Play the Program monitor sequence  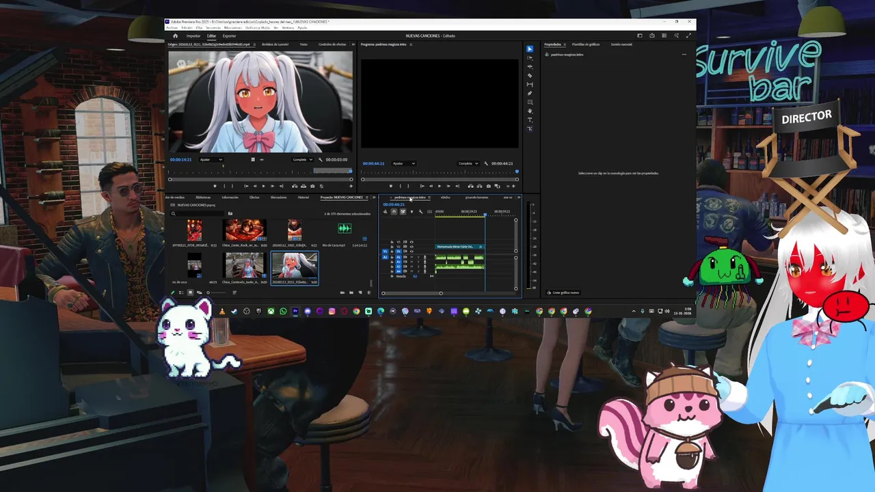440,186
